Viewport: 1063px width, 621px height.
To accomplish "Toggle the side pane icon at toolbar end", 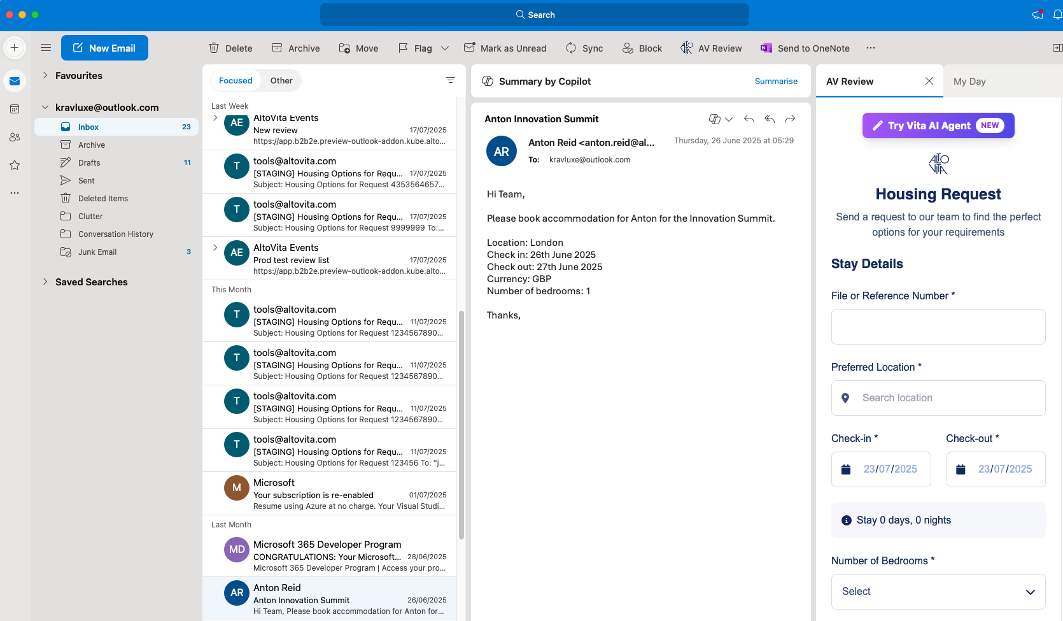I will [1057, 48].
